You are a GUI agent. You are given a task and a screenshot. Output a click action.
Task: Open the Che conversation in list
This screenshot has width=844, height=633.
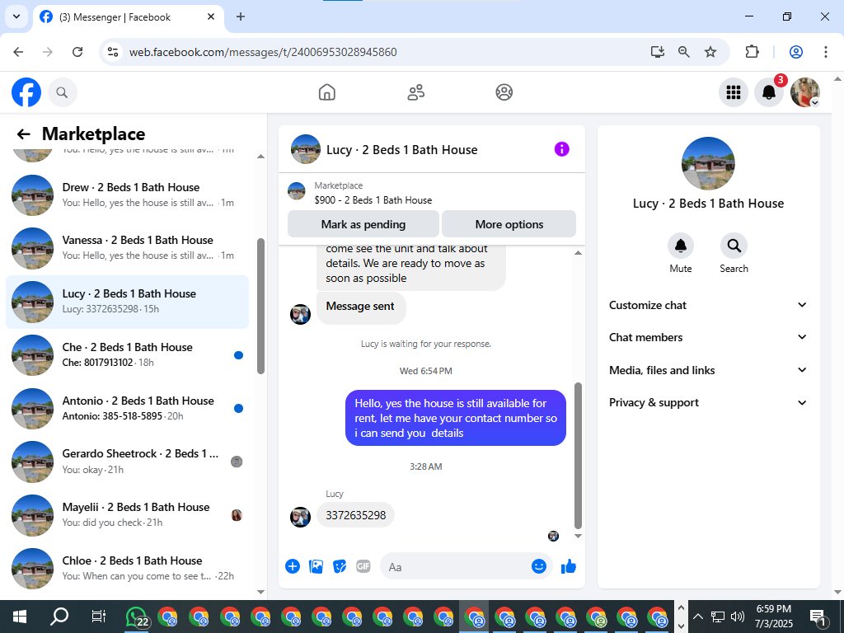click(x=128, y=355)
